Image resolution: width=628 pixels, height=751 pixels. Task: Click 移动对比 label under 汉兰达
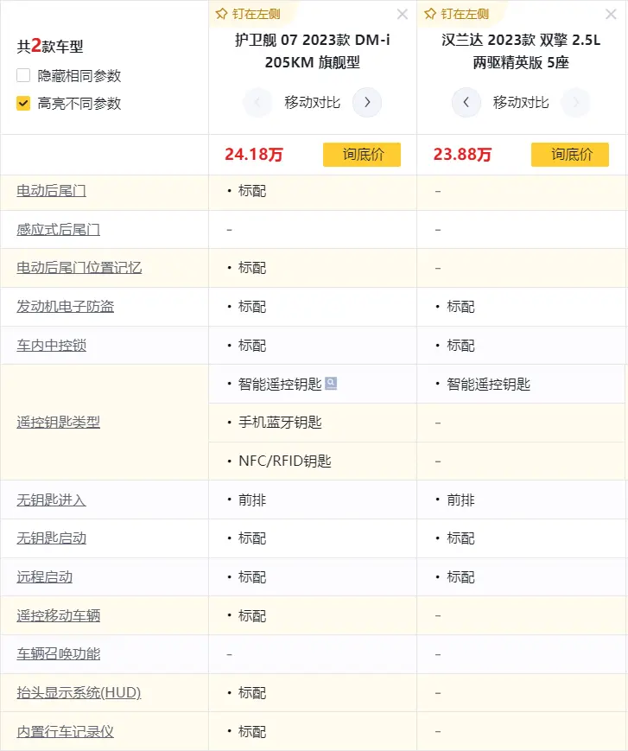[x=521, y=103]
